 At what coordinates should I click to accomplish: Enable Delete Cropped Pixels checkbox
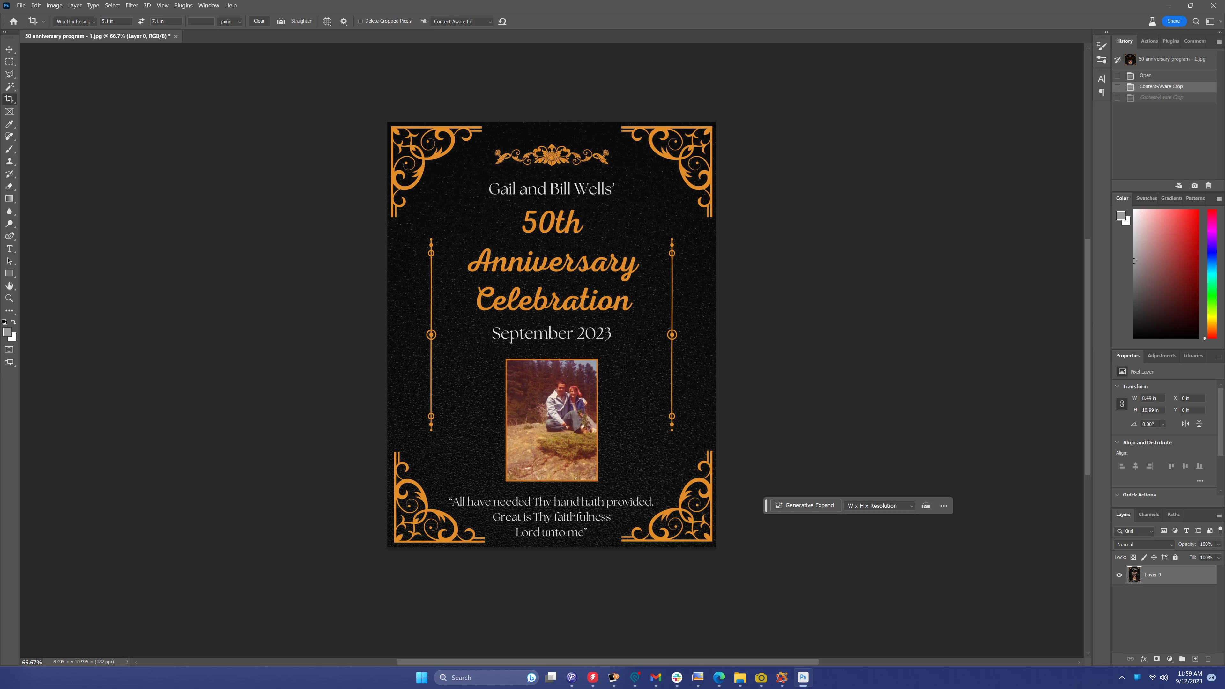click(x=360, y=21)
